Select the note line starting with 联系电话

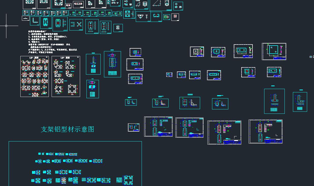[x=49, y=44]
